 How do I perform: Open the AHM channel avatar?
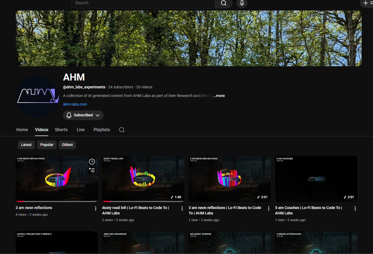[x=37, y=96]
